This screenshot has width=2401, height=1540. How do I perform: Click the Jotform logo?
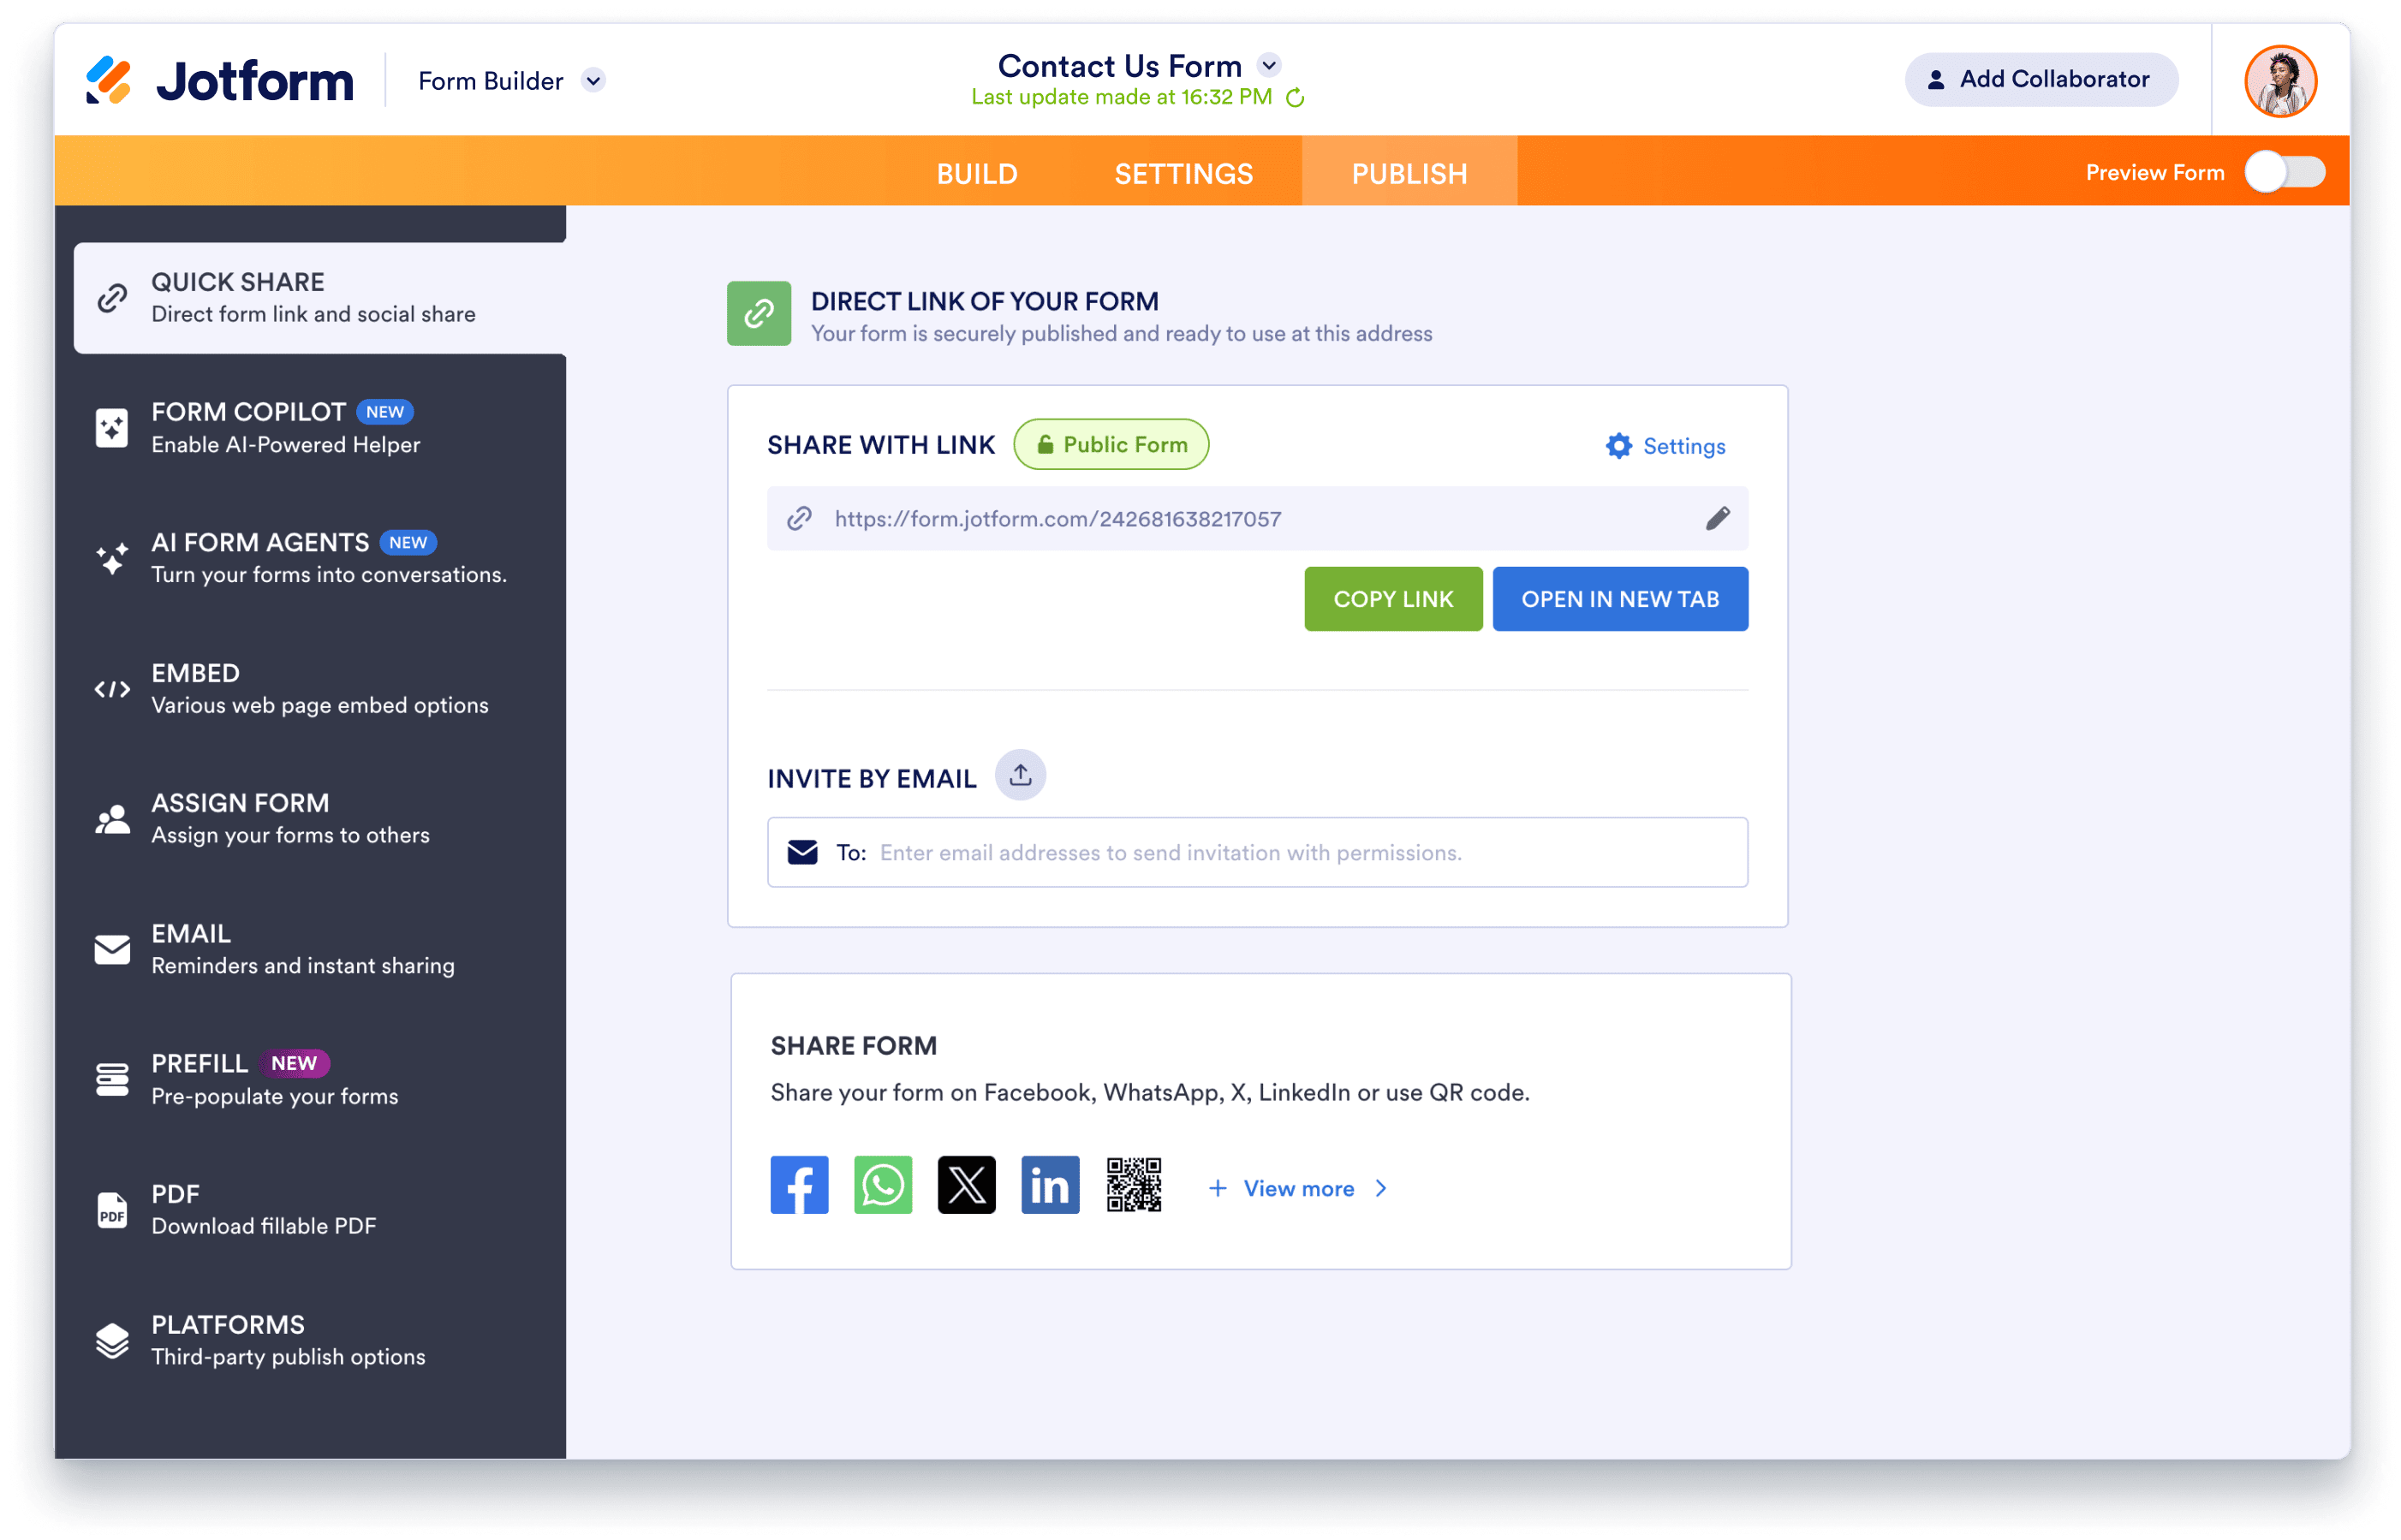pos(220,80)
